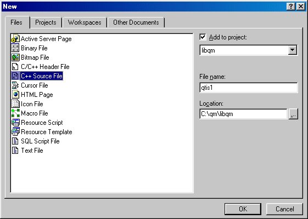
Task: Select the Resource Template icon
Action: [15, 131]
